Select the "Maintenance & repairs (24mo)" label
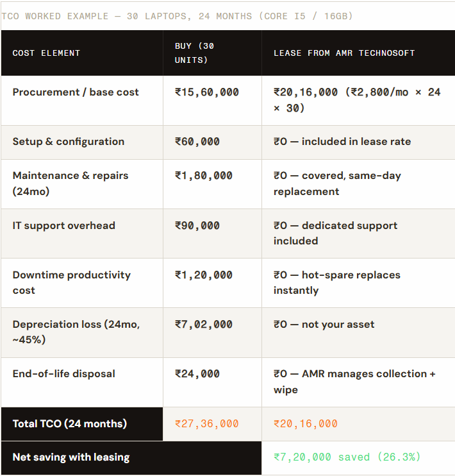Screen dimensions: 455x476 pos(70,183)
